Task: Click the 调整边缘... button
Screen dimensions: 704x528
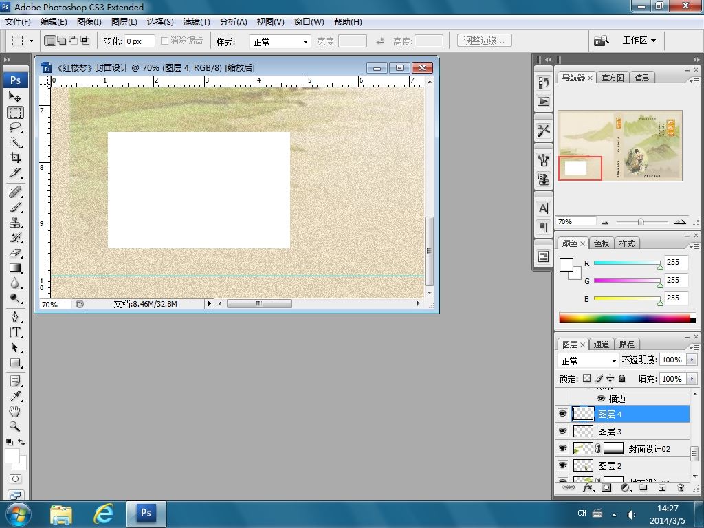Action: pos(483,41)
